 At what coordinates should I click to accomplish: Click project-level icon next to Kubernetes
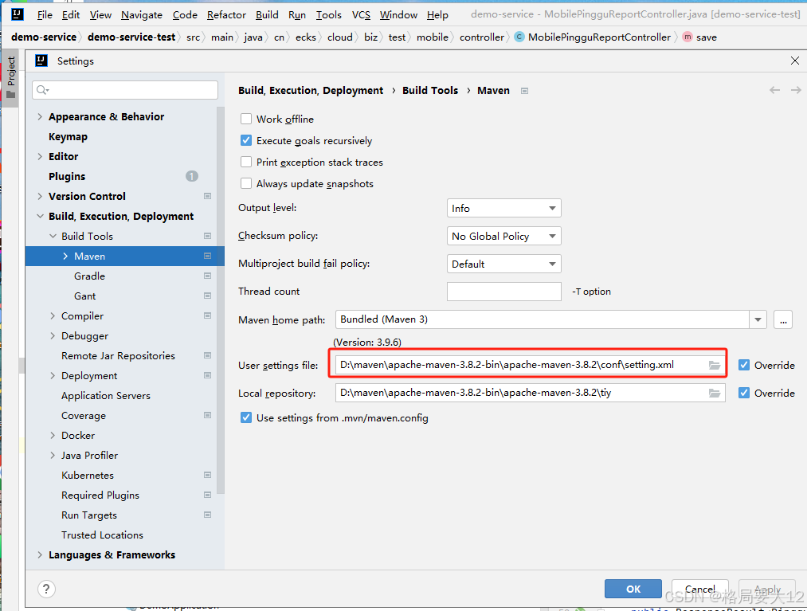pyautogui.click(x=207, y=475)
